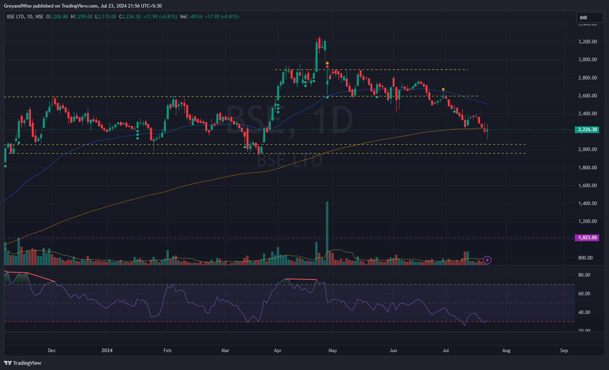This screenshot has height=370, width=609.
Task: Click the TradingView logo at bottom left
Action: click(23, 363)
